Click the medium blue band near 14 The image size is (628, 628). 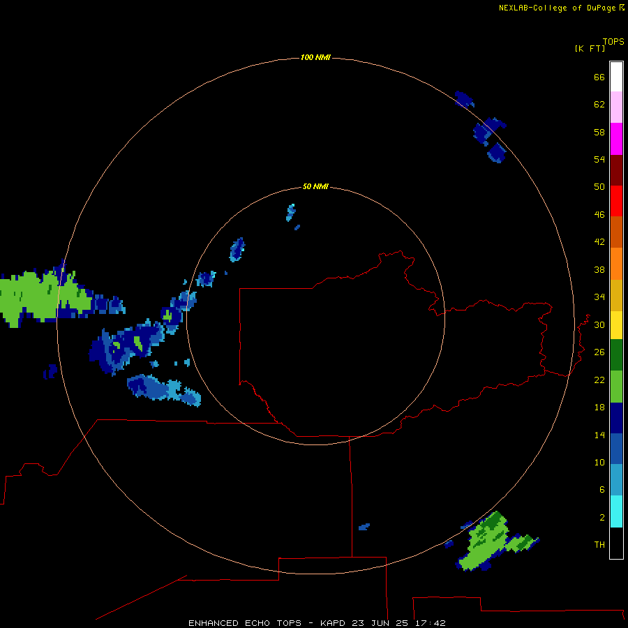[616, 449]
